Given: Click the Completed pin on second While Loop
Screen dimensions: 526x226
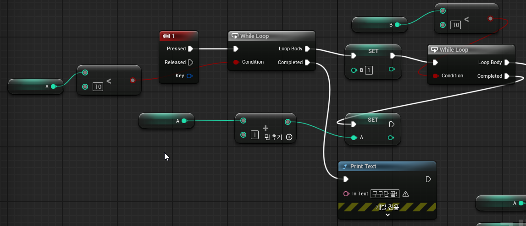Looking at the screenshot, I should click(507, 76).
